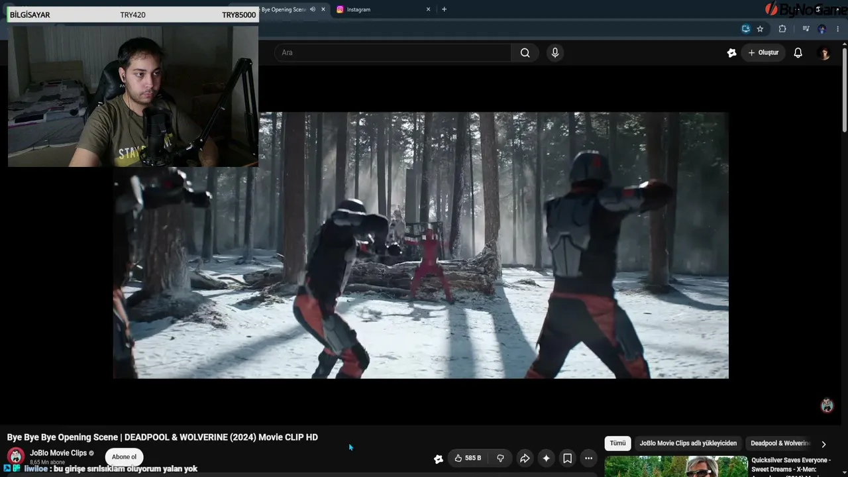Click the four-point star icon beside share
The image size is (848, 477).
[546, 458]
